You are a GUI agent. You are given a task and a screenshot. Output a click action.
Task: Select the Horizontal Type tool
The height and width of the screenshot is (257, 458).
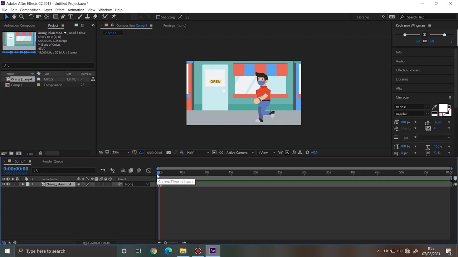(70, 17)
